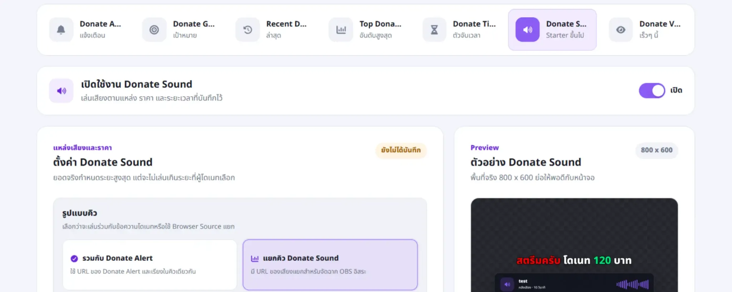
Task: Click the Donate Timer hourglass icon
Action: (434, 30)
